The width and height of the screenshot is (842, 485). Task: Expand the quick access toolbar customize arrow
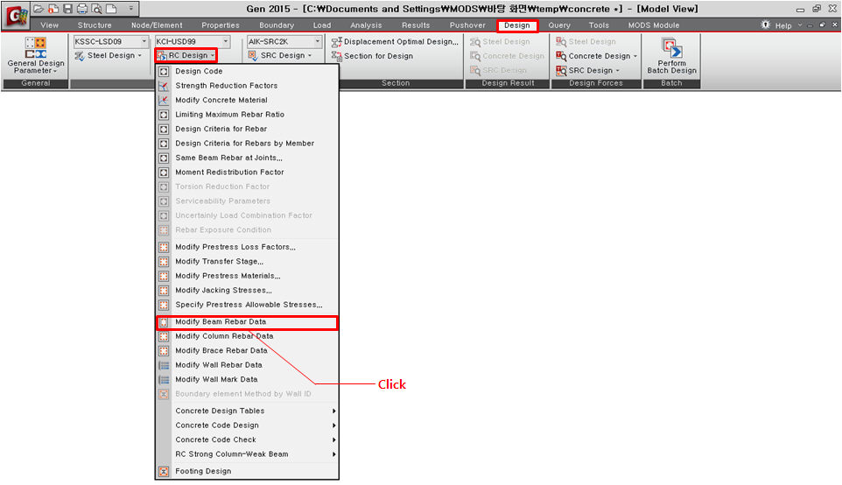pyautogui.click(x=131, y=9)
